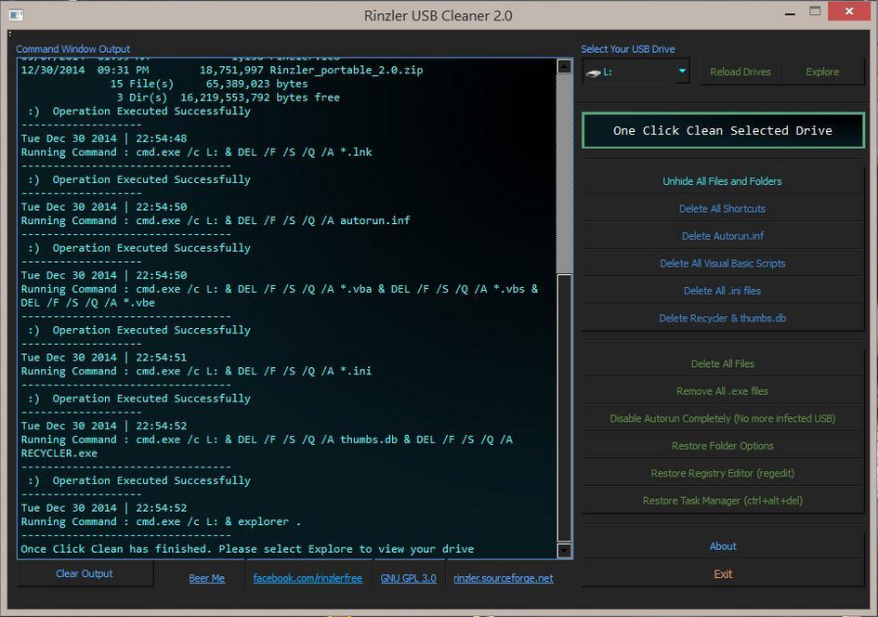The image size is (878, 617).
Task: Visit facebook.com/rinzlerfree link
Action: [x=308, y=578]
